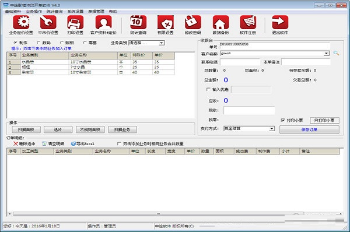Click 本单备注 input field

[x=306, y=62]
